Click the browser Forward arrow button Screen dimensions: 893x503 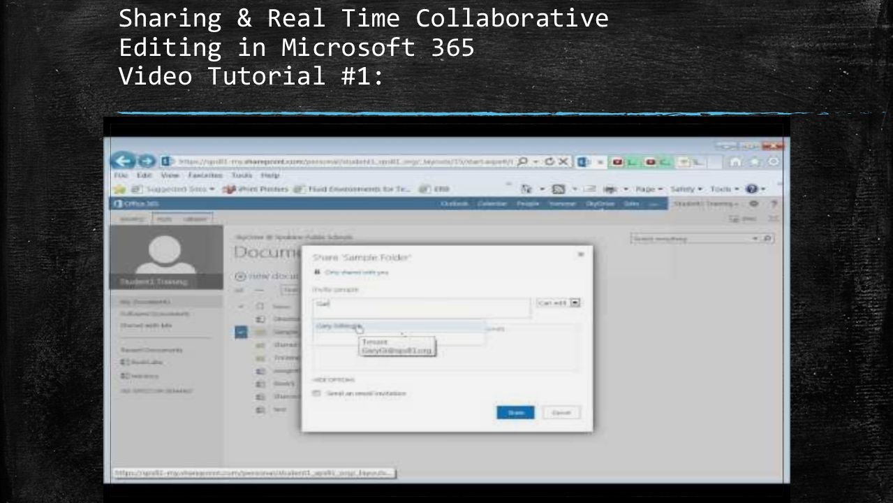pyautogui.click(x=145, y=162)
